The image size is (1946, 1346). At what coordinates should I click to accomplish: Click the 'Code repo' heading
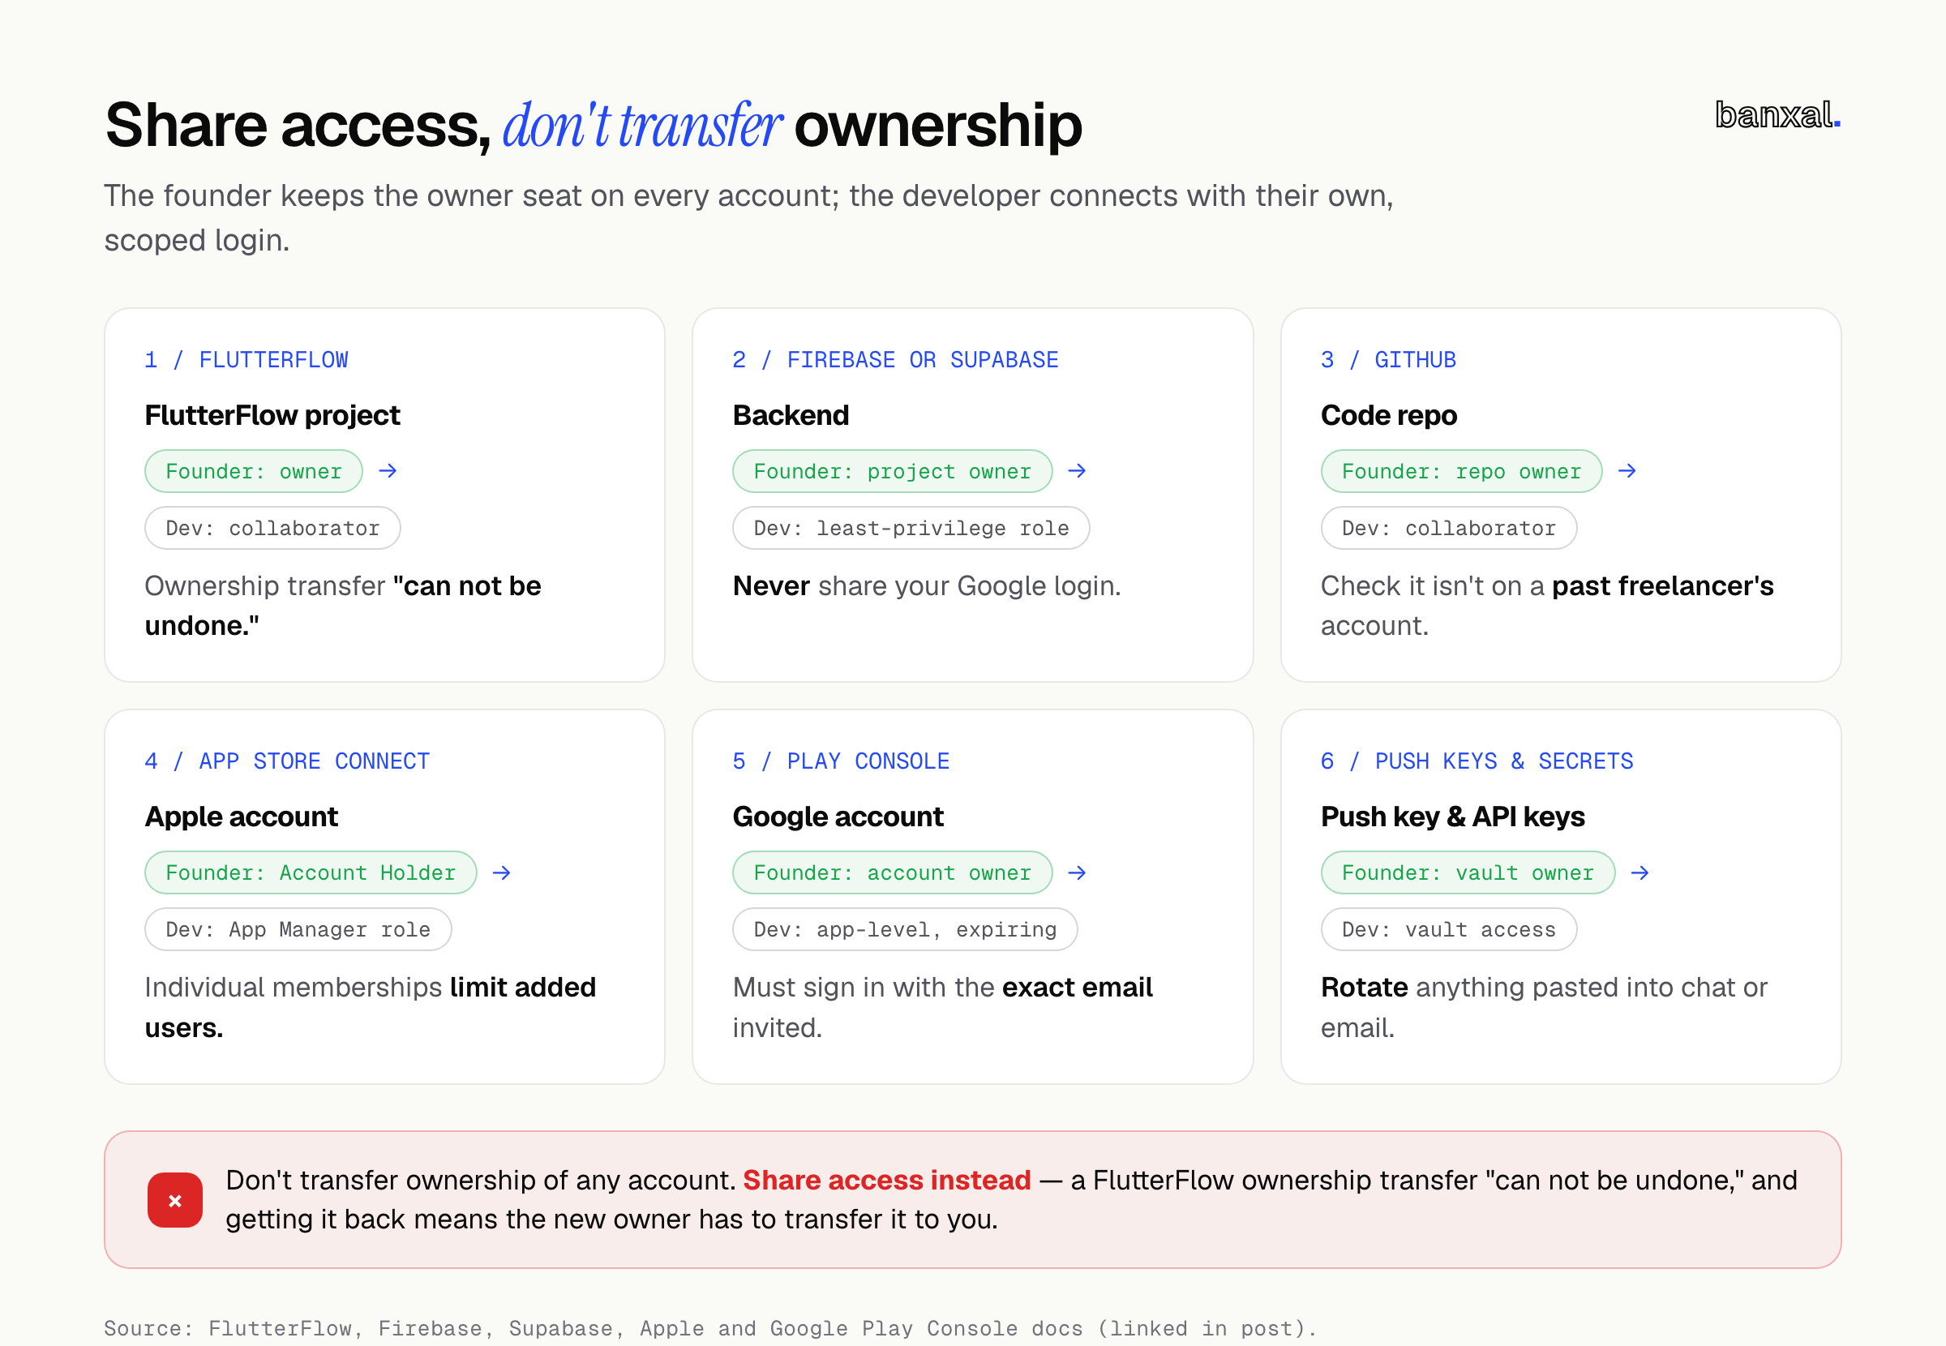(x=1389, y=415)
